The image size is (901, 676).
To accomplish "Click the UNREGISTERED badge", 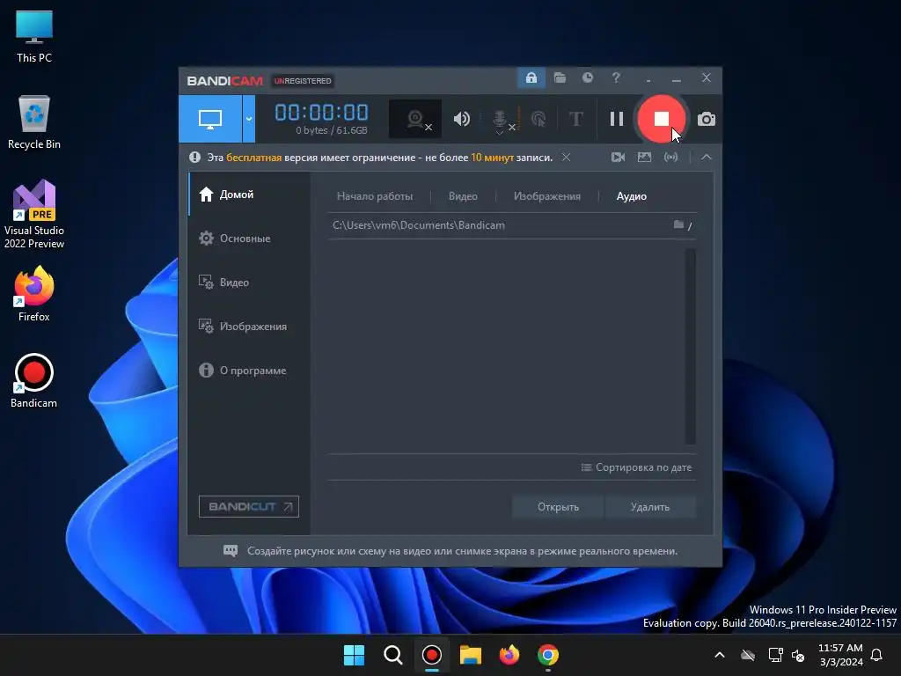I will pyautogui.click(x=303, y=81).
